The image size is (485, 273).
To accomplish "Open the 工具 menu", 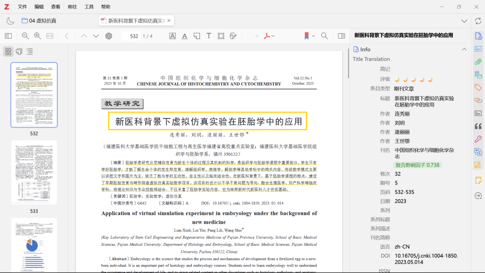I will click(x=89, y=7).
